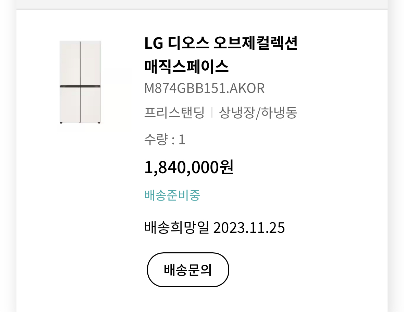Image resolution: width=404 pixels, height=312 pixels.
Task: Click model number M874GBB151.AKOR
Action: [204, 88]
